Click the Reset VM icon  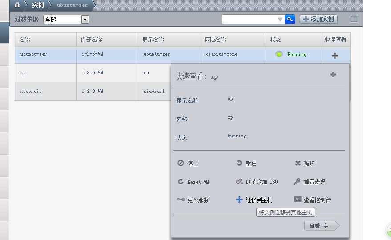181,181
